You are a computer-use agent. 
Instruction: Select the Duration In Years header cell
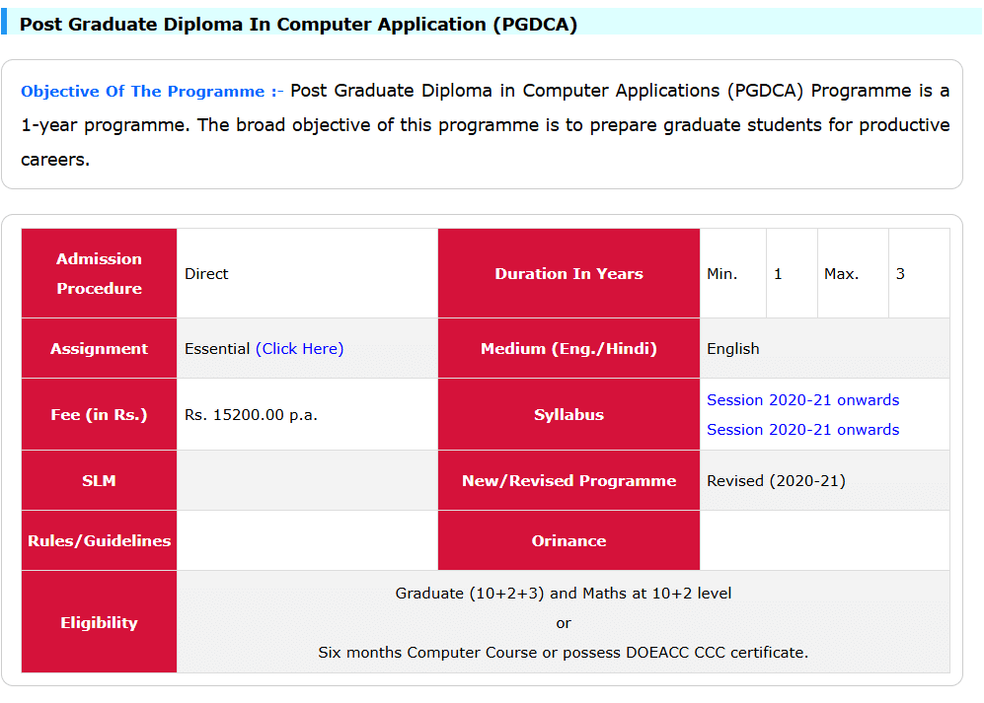[568, 274]
